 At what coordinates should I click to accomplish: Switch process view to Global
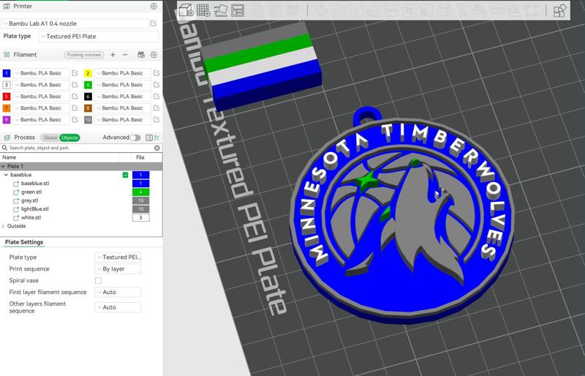(50, 138)
